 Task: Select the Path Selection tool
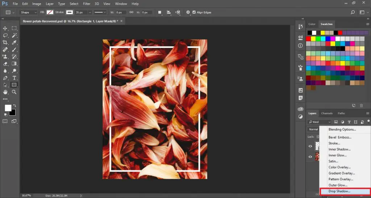pos(5,85)
